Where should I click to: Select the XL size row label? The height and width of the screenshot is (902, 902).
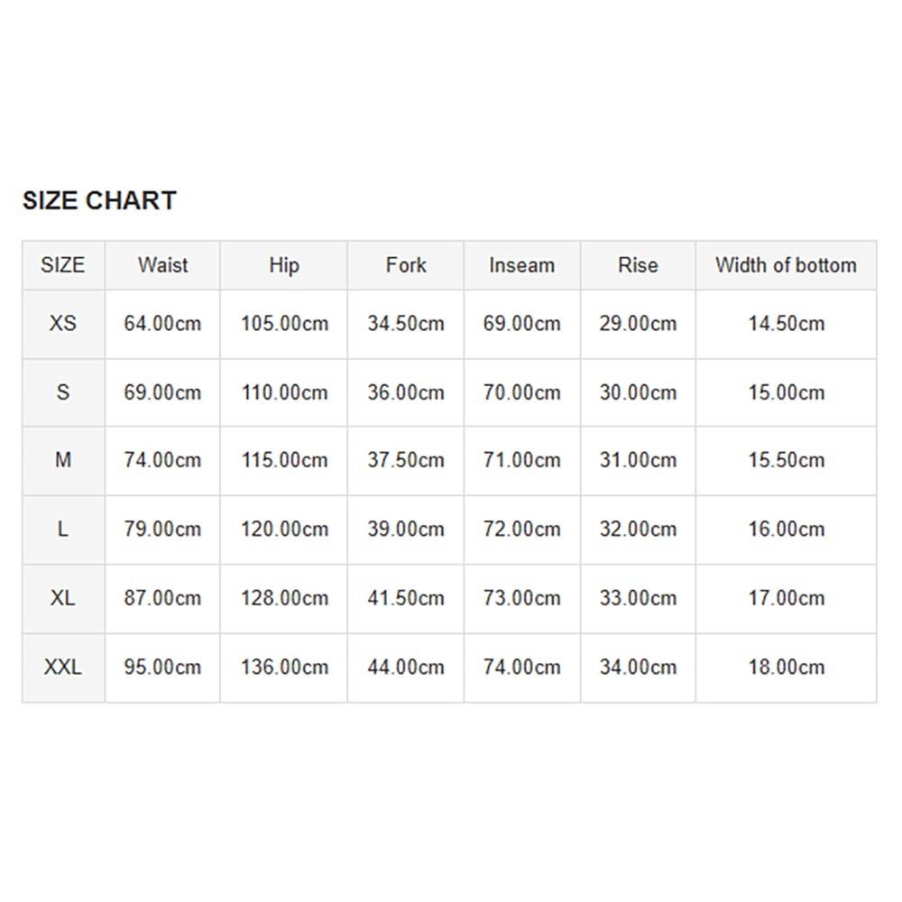[63, 598]
